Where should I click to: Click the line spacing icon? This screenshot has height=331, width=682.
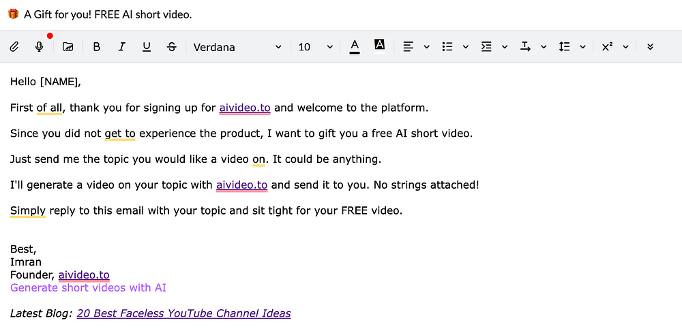click(x=564, y=47)
